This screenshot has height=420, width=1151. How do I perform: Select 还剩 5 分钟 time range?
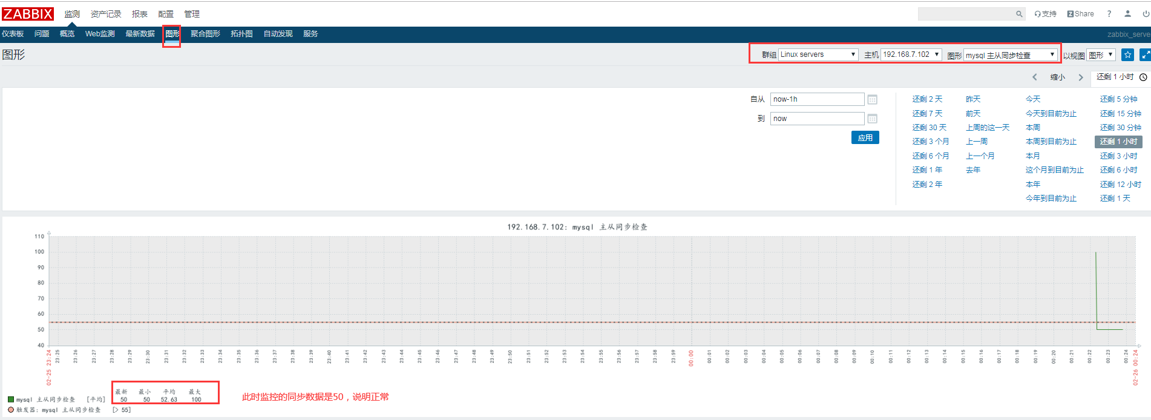tap(1118, 99)
